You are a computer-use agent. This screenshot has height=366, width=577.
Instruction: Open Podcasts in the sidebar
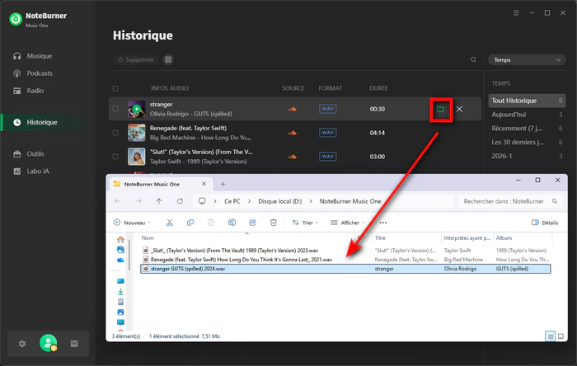[x=40, y=73]
